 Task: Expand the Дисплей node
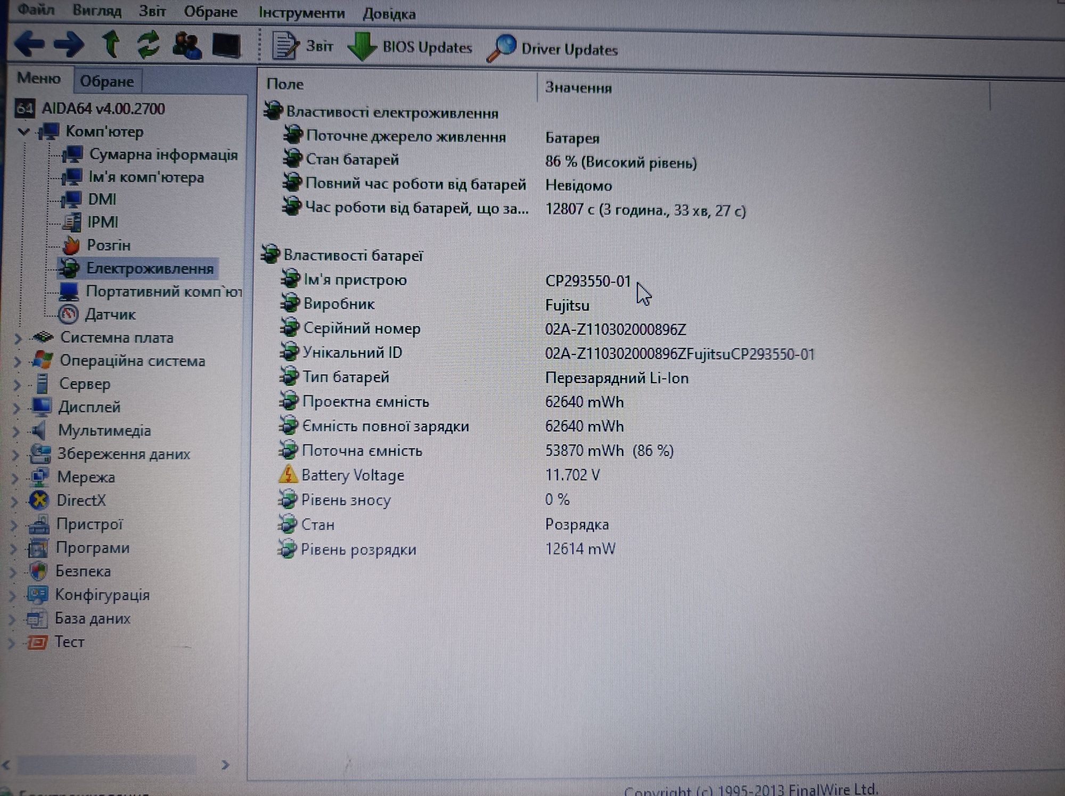coord(16,408)
